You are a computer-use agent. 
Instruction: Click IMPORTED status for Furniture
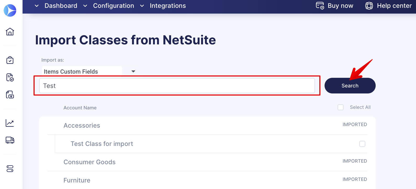click(x=355, y=179)
